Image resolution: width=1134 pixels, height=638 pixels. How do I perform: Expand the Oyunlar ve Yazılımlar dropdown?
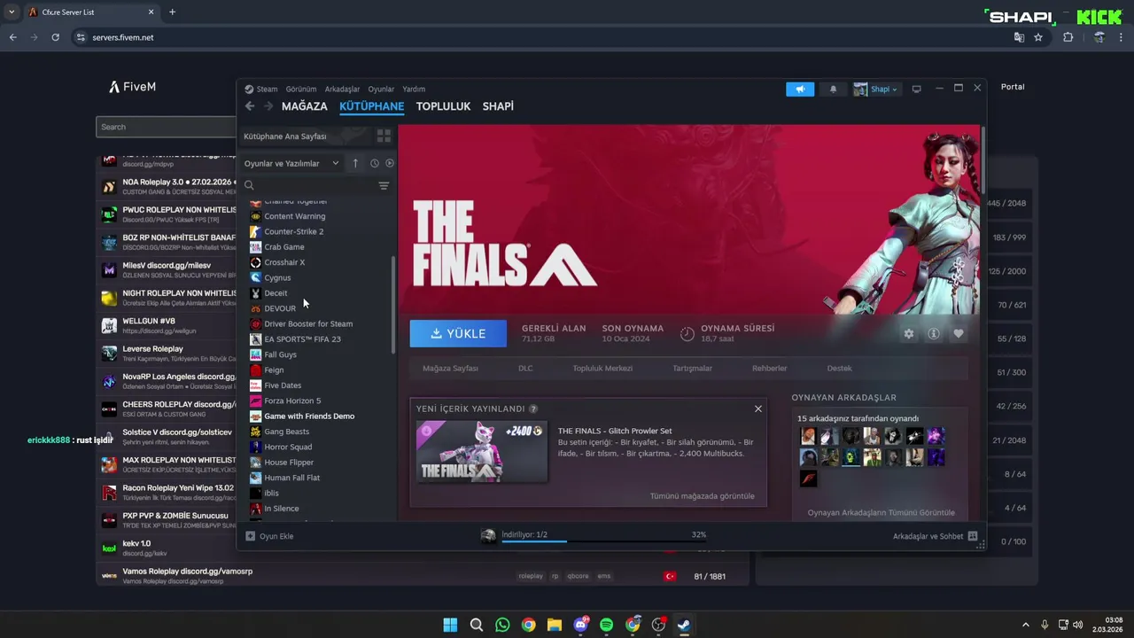[291, 163]
